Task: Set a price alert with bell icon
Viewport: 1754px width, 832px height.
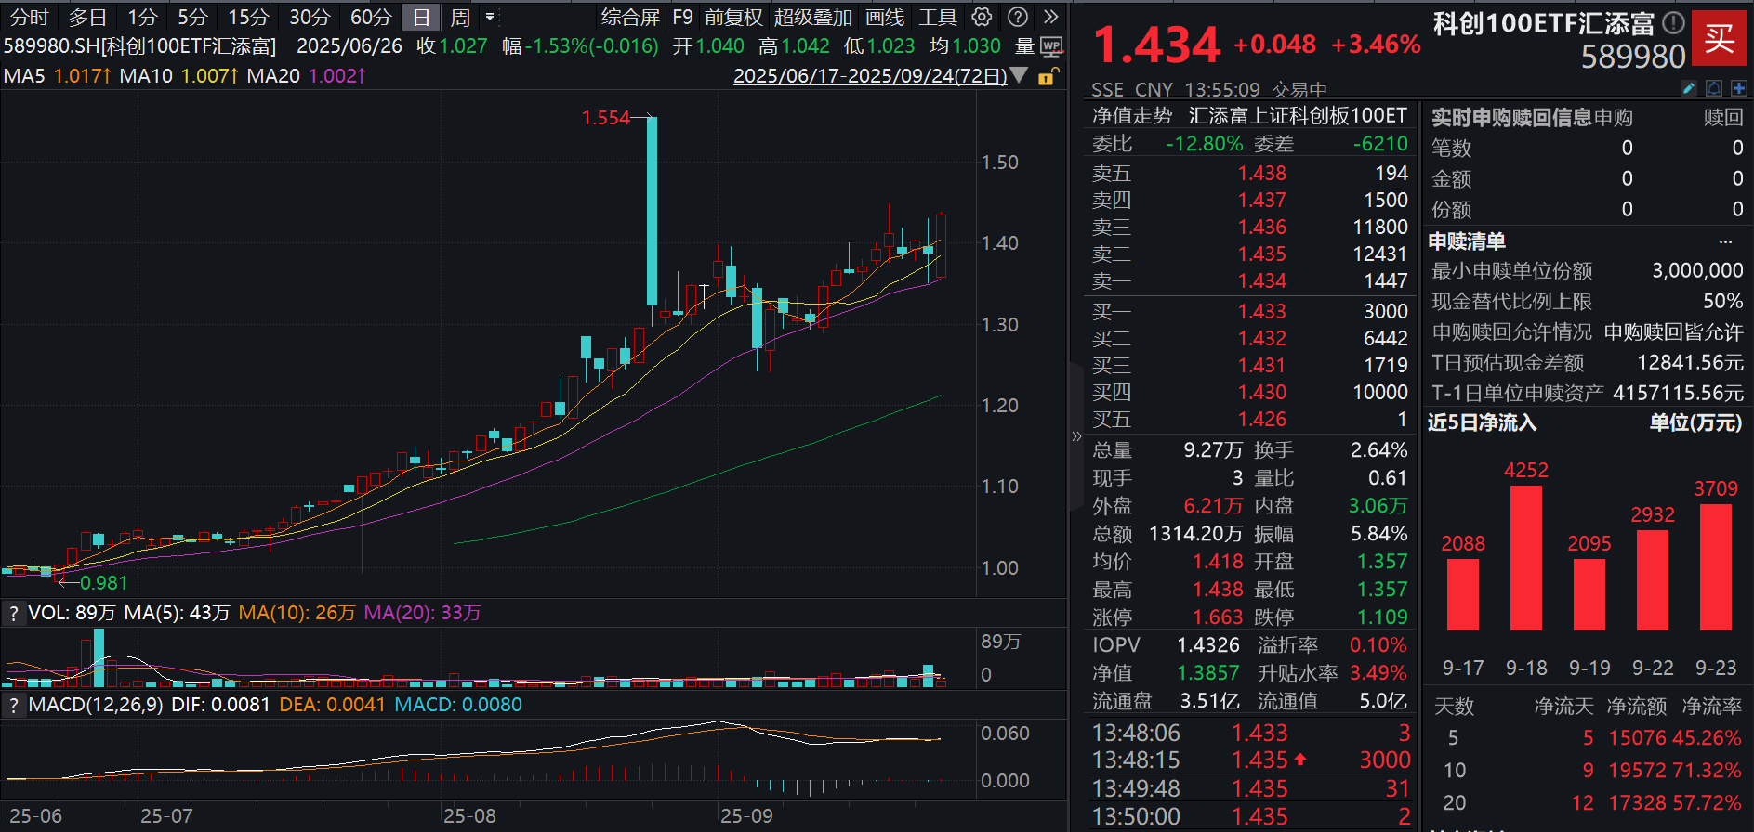Action: (x=1714, y=88)
